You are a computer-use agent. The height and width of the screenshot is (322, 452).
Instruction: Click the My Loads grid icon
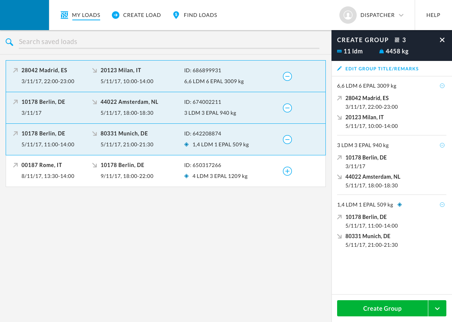(x=64, y=15)
